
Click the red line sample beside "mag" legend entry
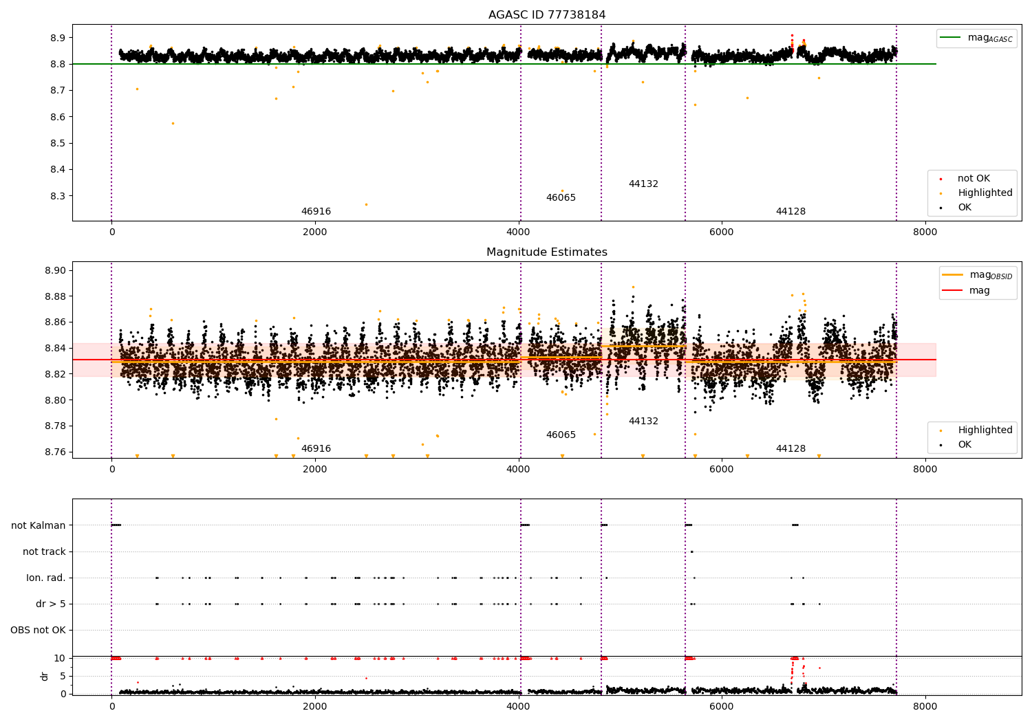pyautogui.click(x=953, y=291)
